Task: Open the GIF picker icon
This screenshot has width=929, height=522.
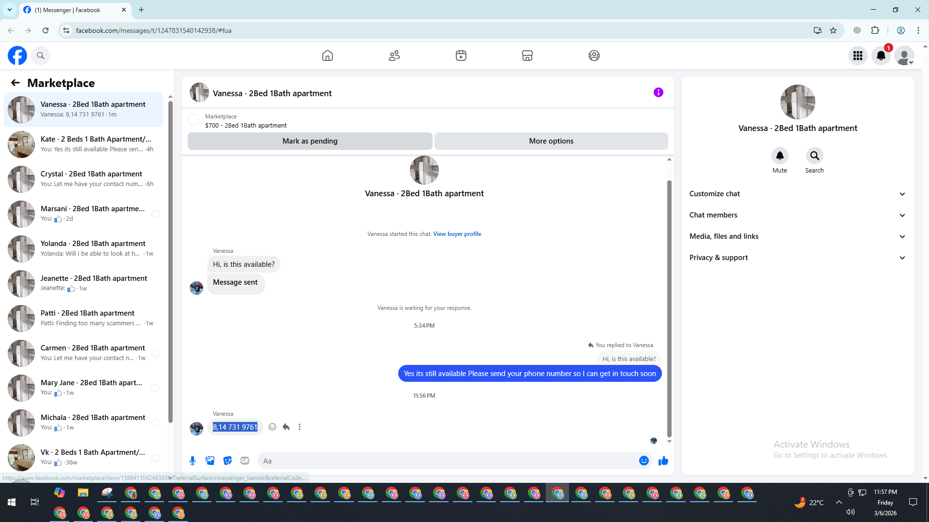Action: point(245,461)
